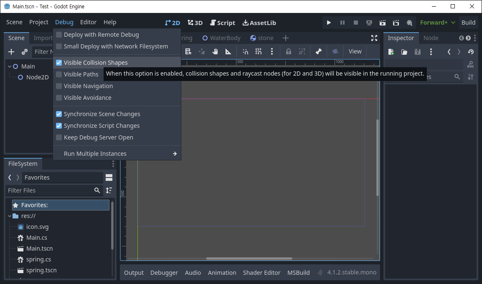Enable Keep Debug Server Open
482x284 pixels.
pyautogui.click(x=117, y=137)
